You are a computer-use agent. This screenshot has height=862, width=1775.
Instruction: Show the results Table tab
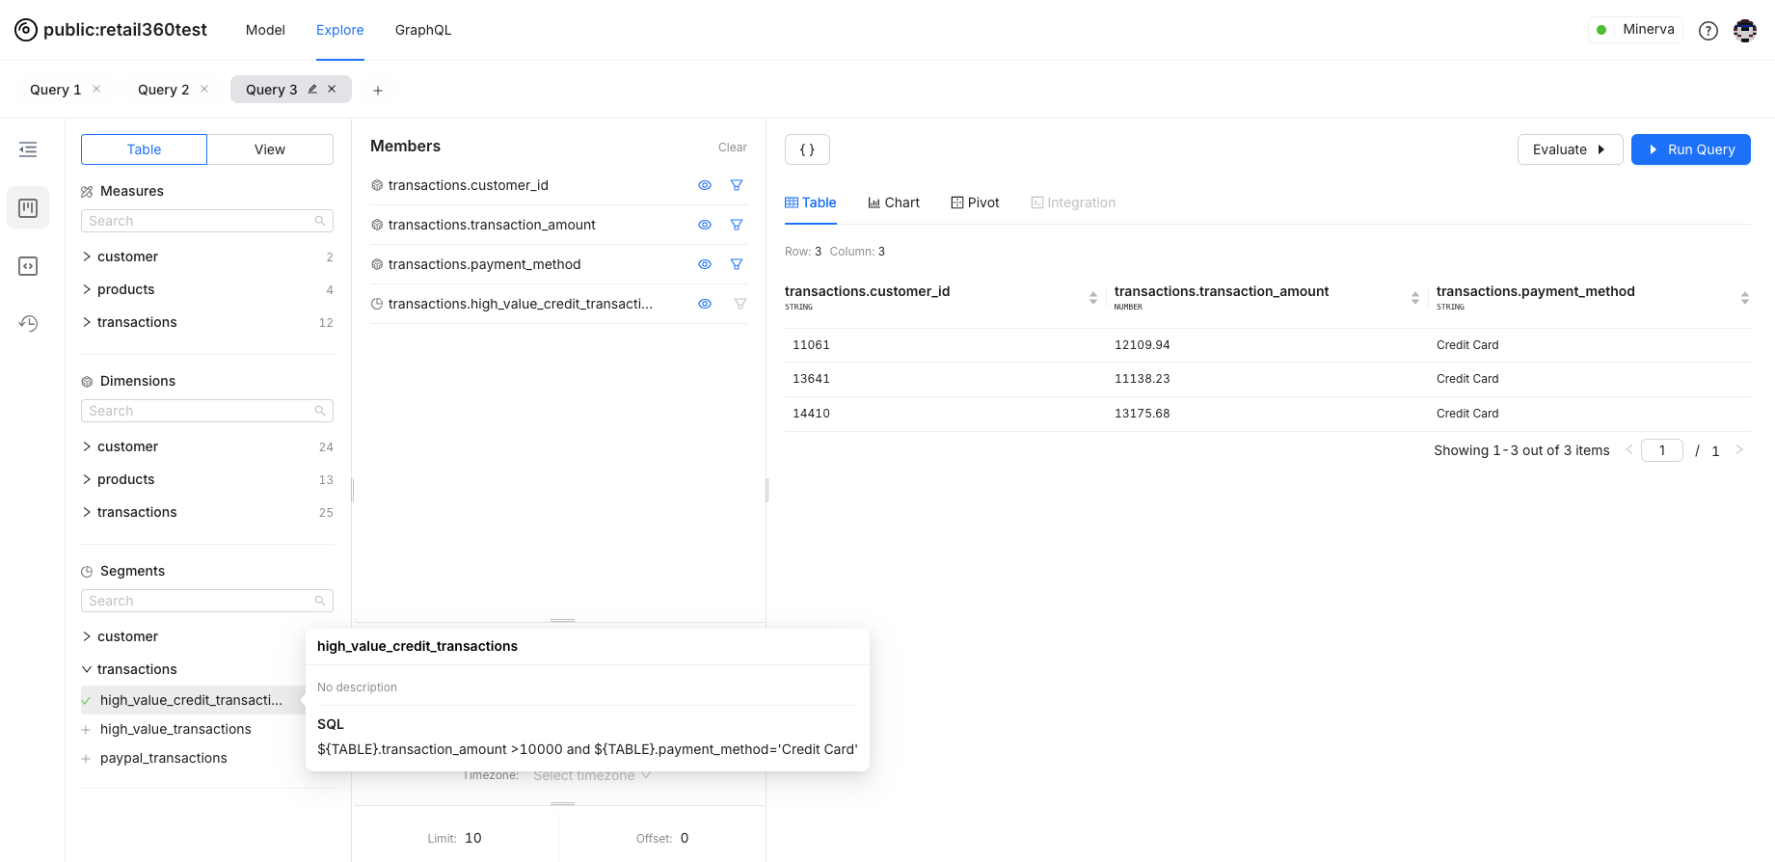811,202
